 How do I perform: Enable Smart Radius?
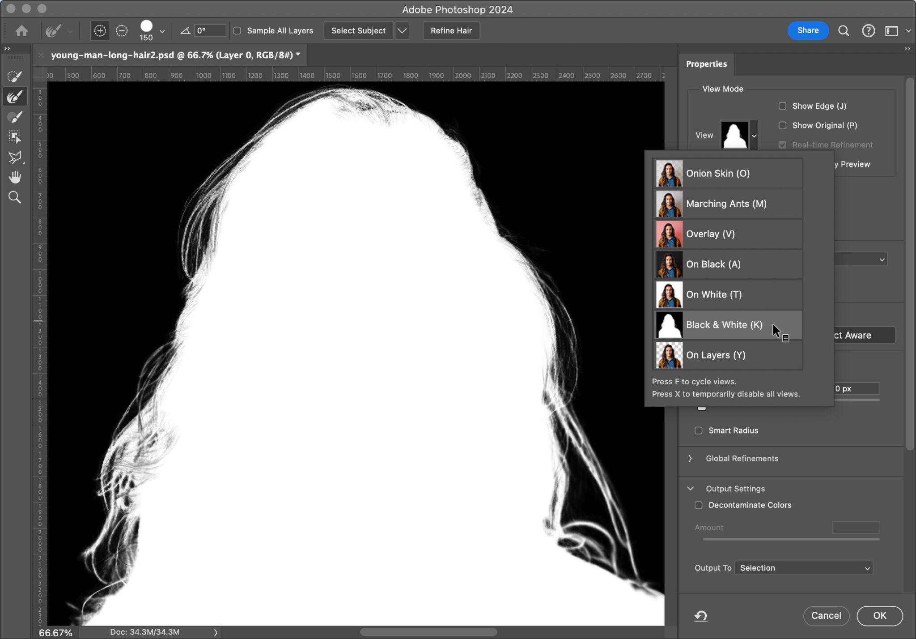[699, 430]
